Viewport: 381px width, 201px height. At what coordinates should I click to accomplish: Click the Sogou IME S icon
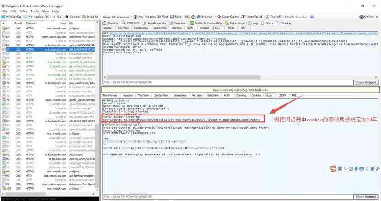pos(333,168)
